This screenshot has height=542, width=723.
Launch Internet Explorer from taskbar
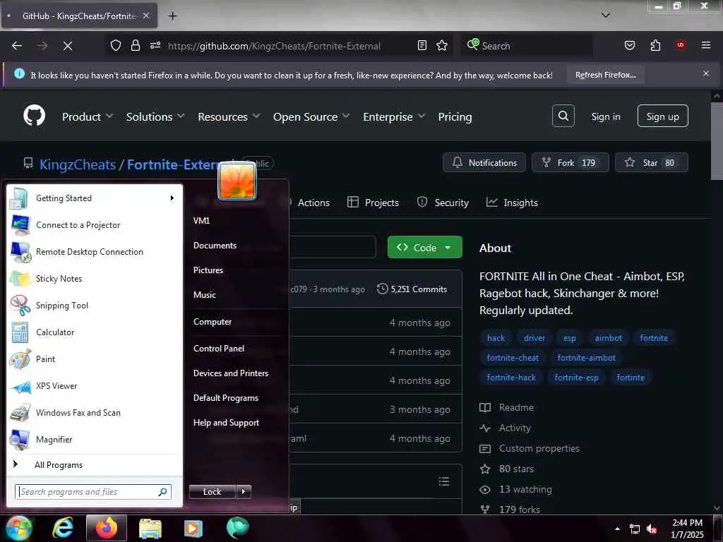(x=63, y=528)
